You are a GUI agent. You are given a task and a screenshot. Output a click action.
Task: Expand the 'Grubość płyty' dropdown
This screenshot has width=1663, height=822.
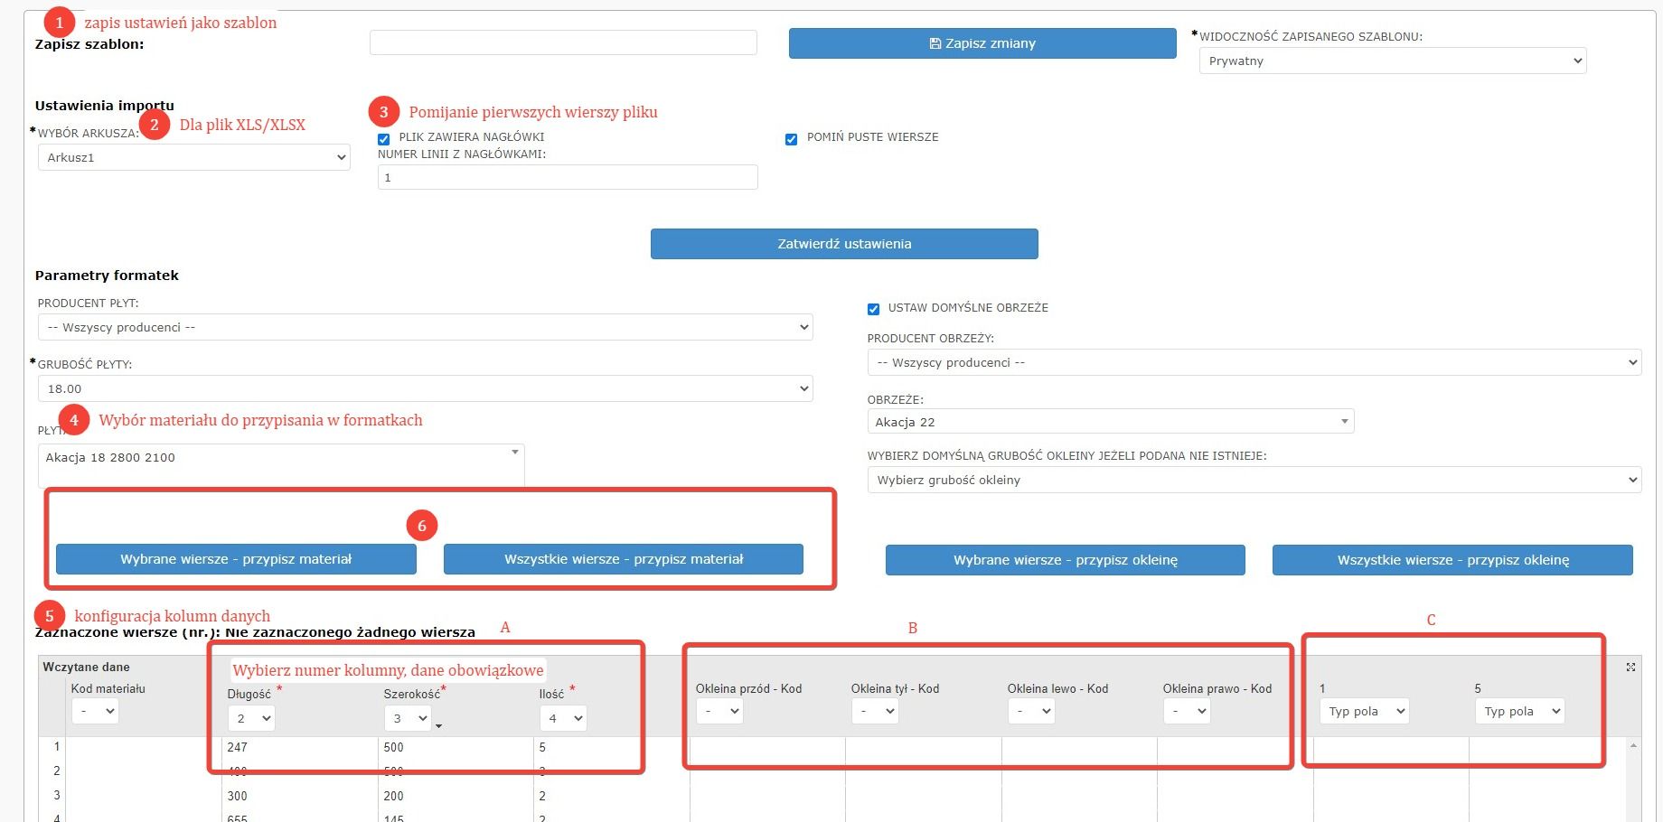(425, 388)
